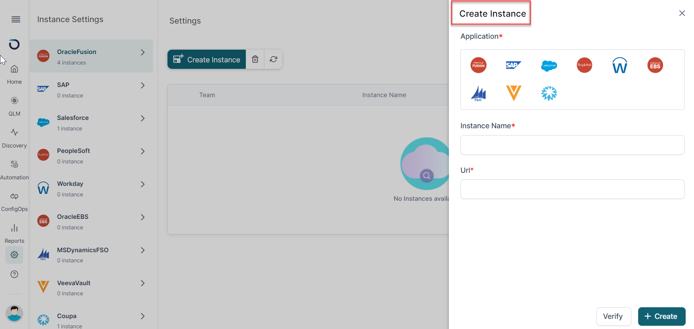Expand Coupa chevron arrow
The image size is (694, 329).
click(142, 316)
